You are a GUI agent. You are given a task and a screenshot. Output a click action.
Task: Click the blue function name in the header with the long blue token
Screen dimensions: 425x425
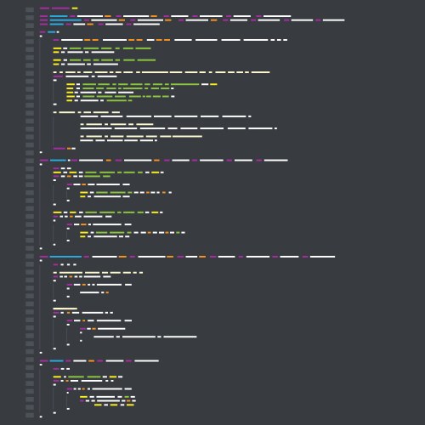(x=65, y=257)
